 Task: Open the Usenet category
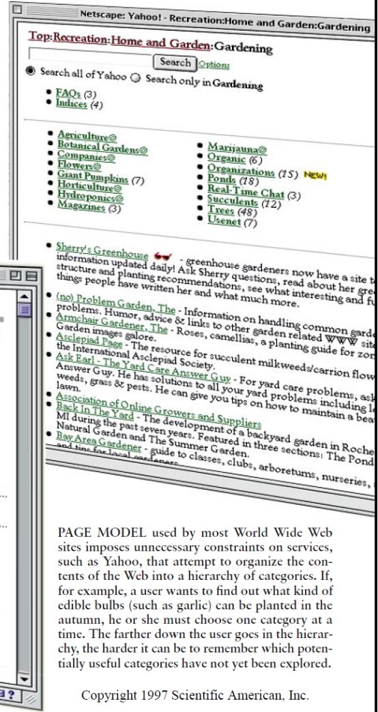pyautogui.click(x=224, y=221)
